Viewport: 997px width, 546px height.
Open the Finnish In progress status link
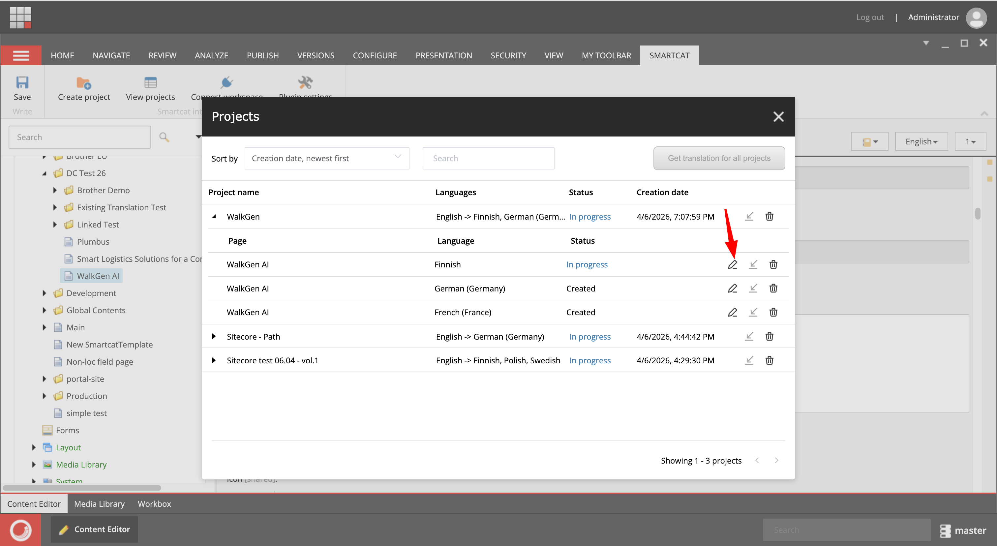tap(587, 265)
